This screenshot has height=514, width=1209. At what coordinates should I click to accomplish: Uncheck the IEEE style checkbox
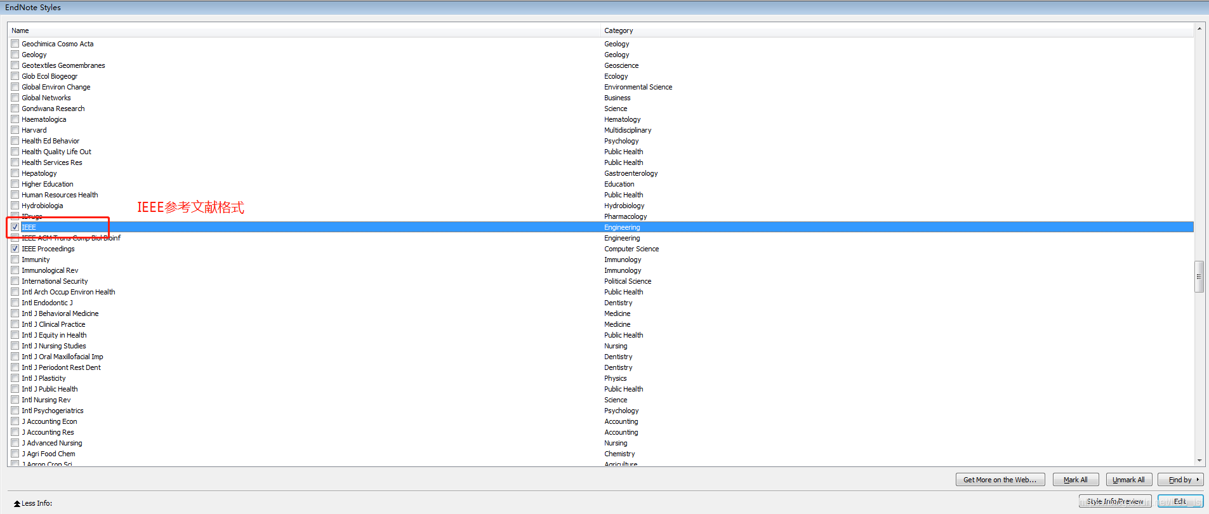tap(15, 227)
